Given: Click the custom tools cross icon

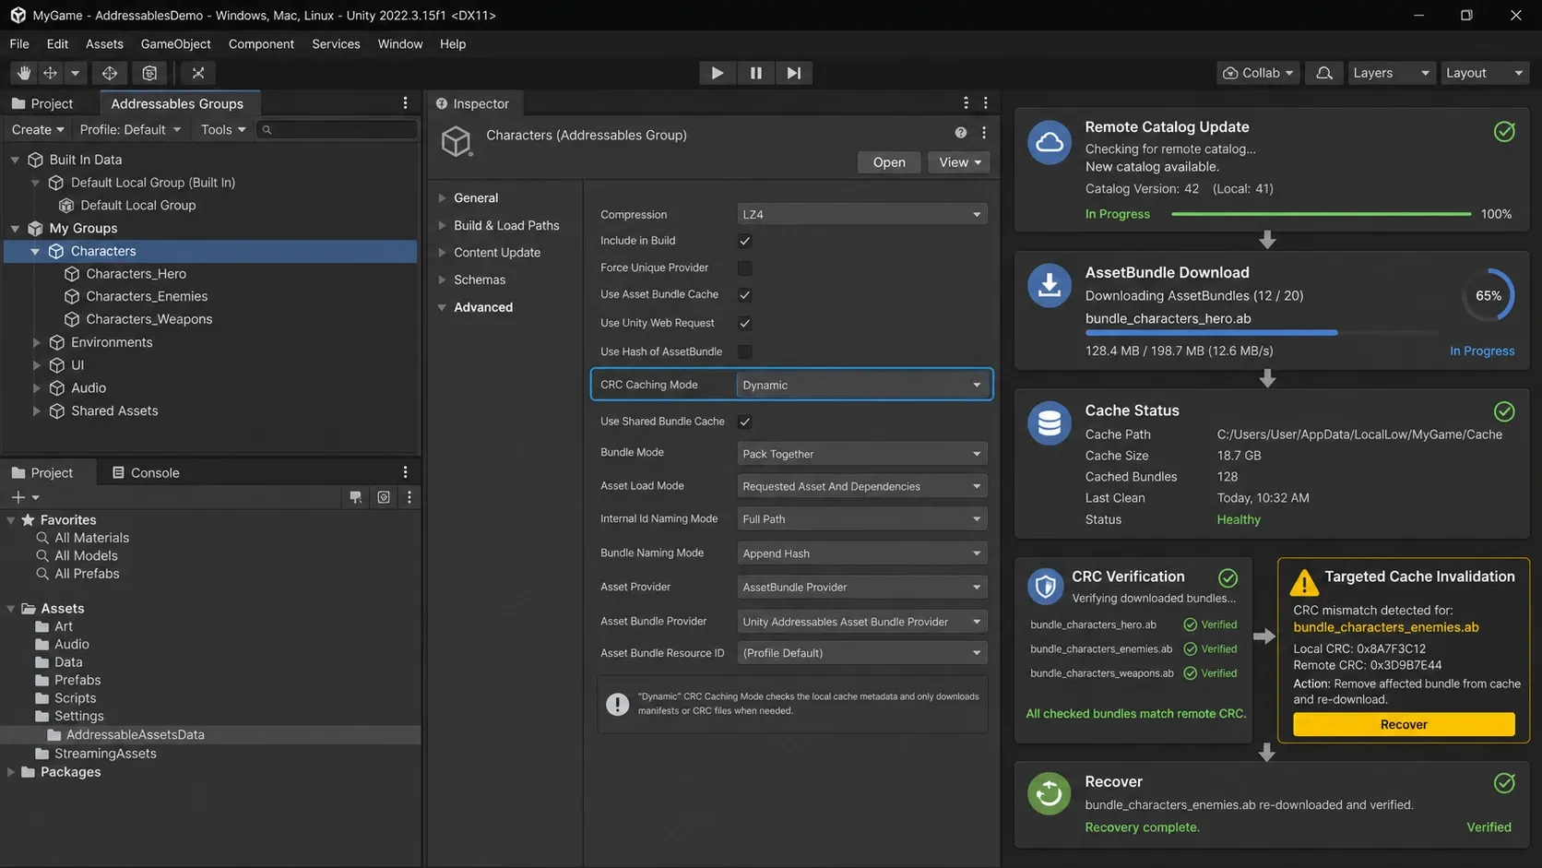Looking at the screenshot, I should tap(197, 73).
